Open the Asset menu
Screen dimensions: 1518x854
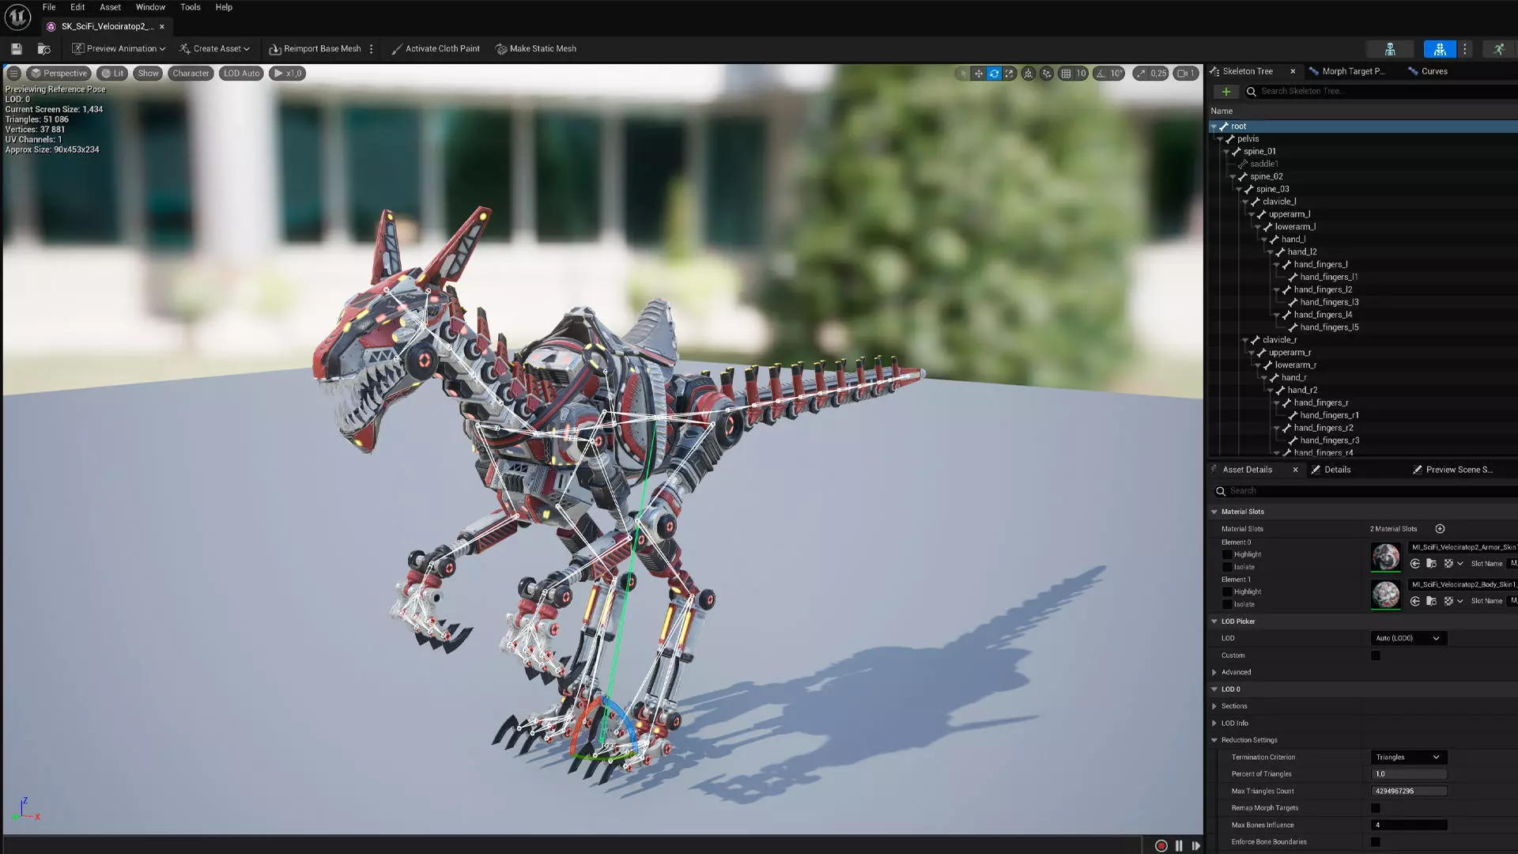coord(110,7)
